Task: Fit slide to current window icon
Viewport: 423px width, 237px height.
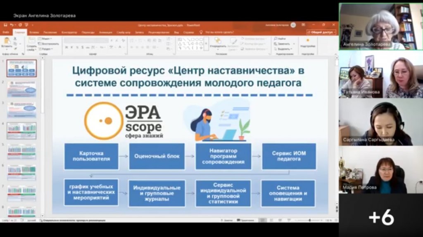Action: point(336,220)
